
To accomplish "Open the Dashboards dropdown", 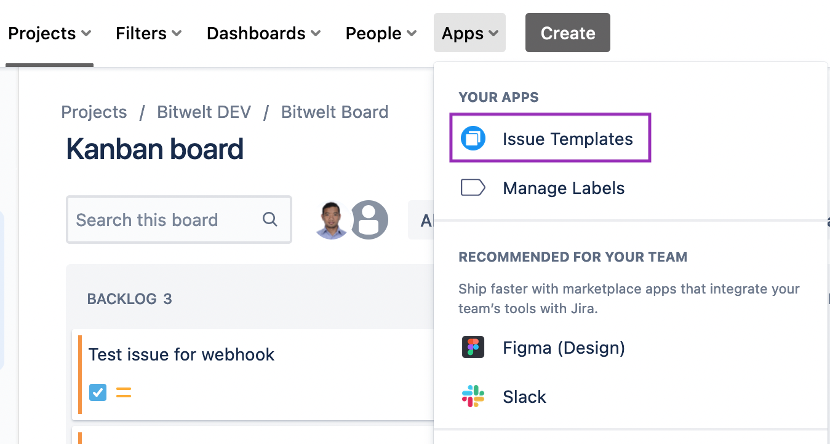I will [x=263, y=33].
